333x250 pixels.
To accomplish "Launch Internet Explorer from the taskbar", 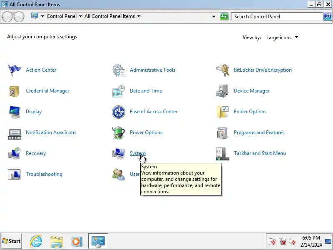I will click(x=36, y=241).
